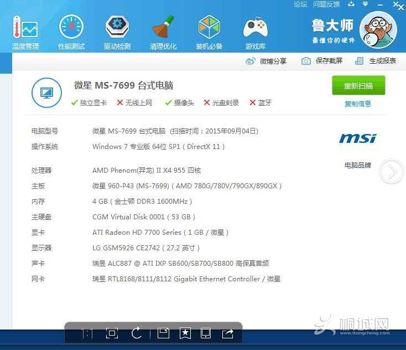Viewport: 406px width, 350px height.
Task: Click the 摄像头 status indicator
Action: [x=179, y=103]
